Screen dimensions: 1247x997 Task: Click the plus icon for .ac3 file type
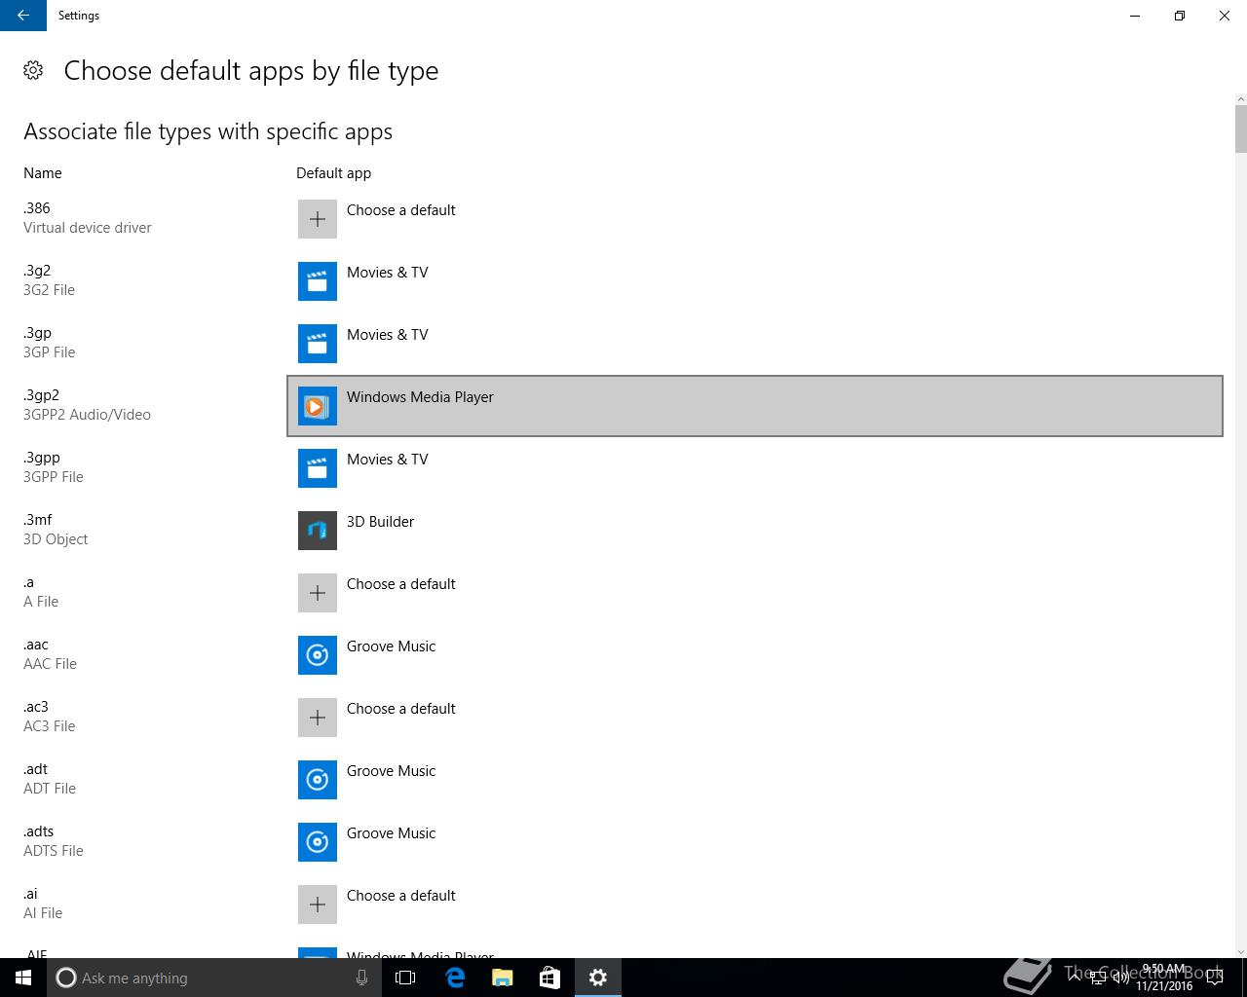(318, 718)
